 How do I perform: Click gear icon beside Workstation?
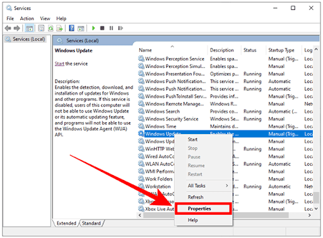141,186
